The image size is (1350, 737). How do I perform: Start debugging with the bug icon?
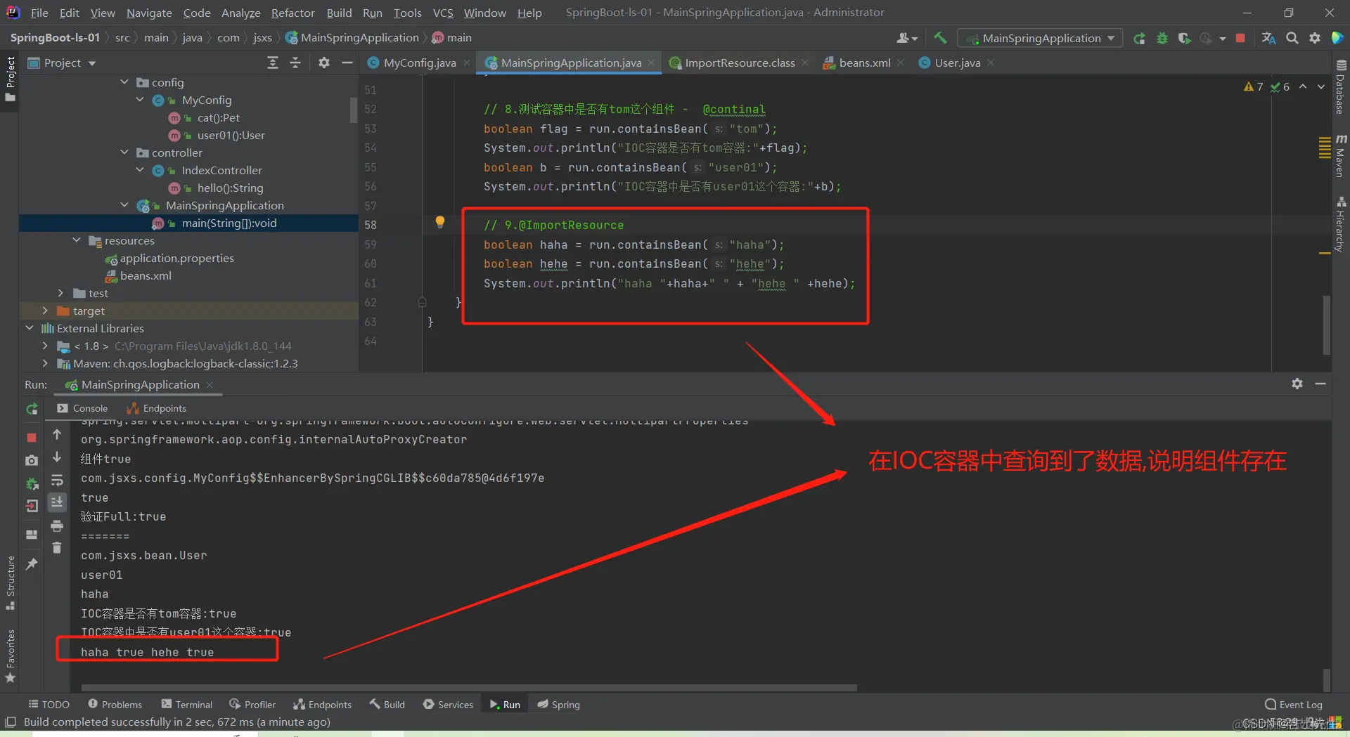(1162, 38)
